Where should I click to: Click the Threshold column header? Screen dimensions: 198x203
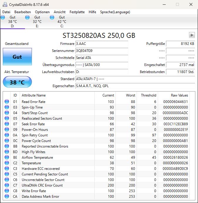click(147, 95)
